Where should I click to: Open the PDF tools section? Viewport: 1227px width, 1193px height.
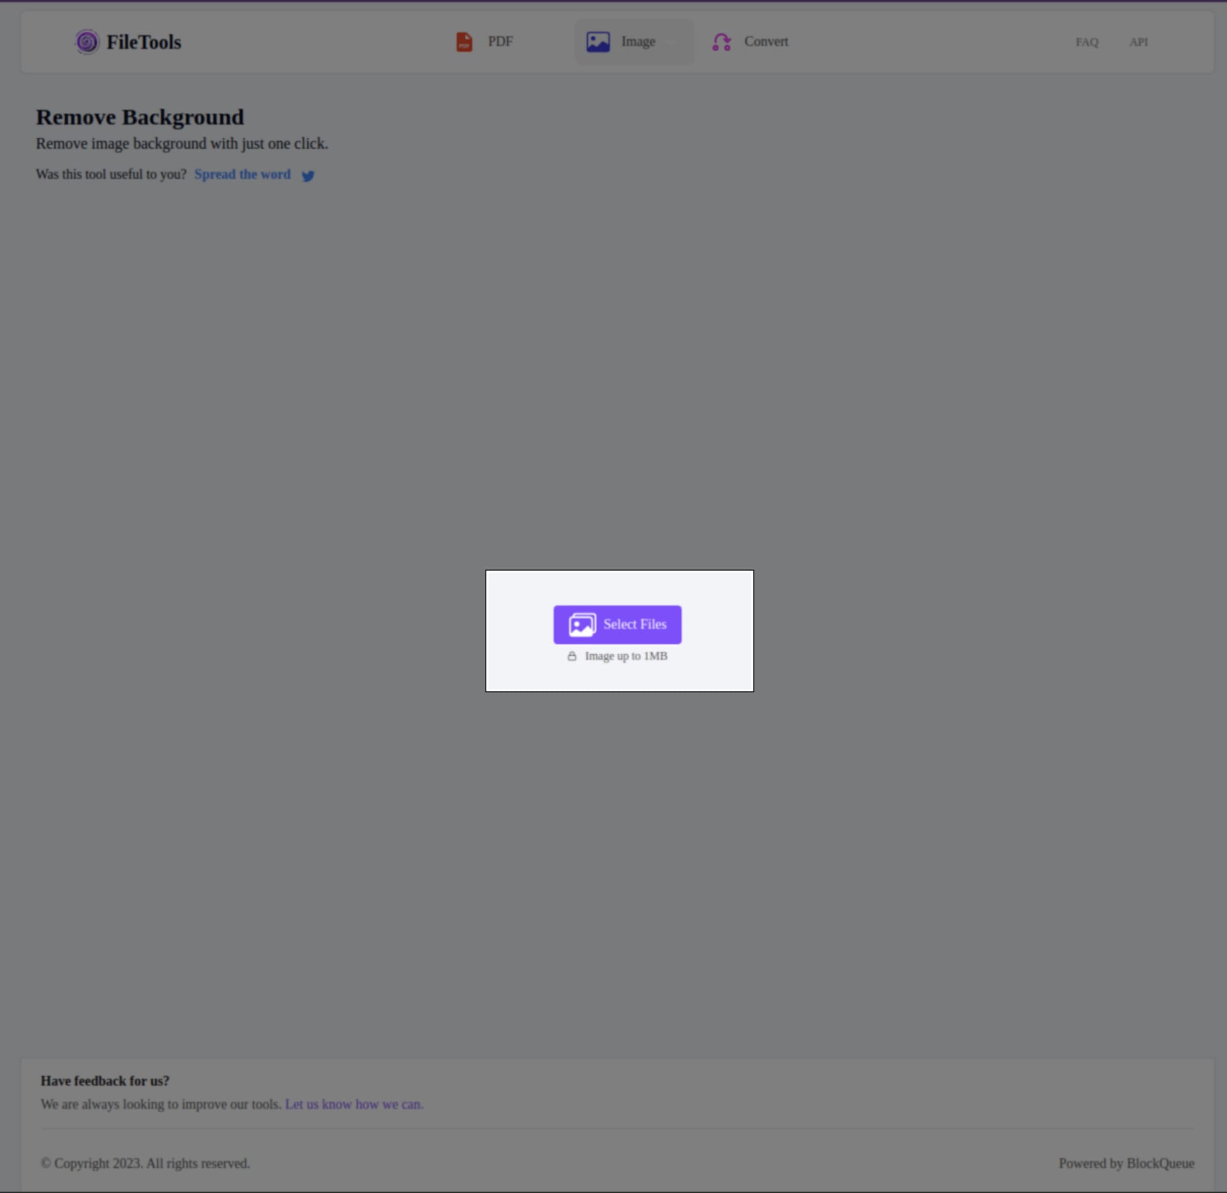(x=484, y=41)
